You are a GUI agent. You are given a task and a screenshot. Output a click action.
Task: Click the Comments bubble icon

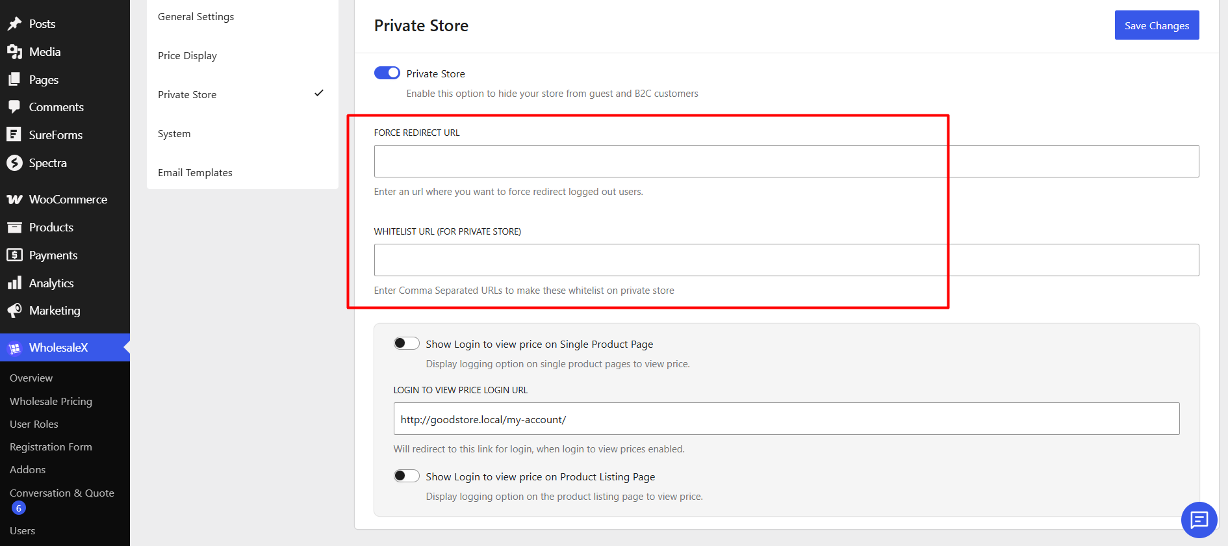[x=14, y=107]
